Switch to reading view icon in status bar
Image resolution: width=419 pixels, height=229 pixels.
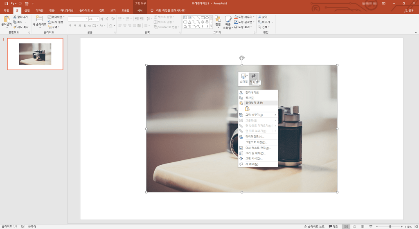coord(363,227)
